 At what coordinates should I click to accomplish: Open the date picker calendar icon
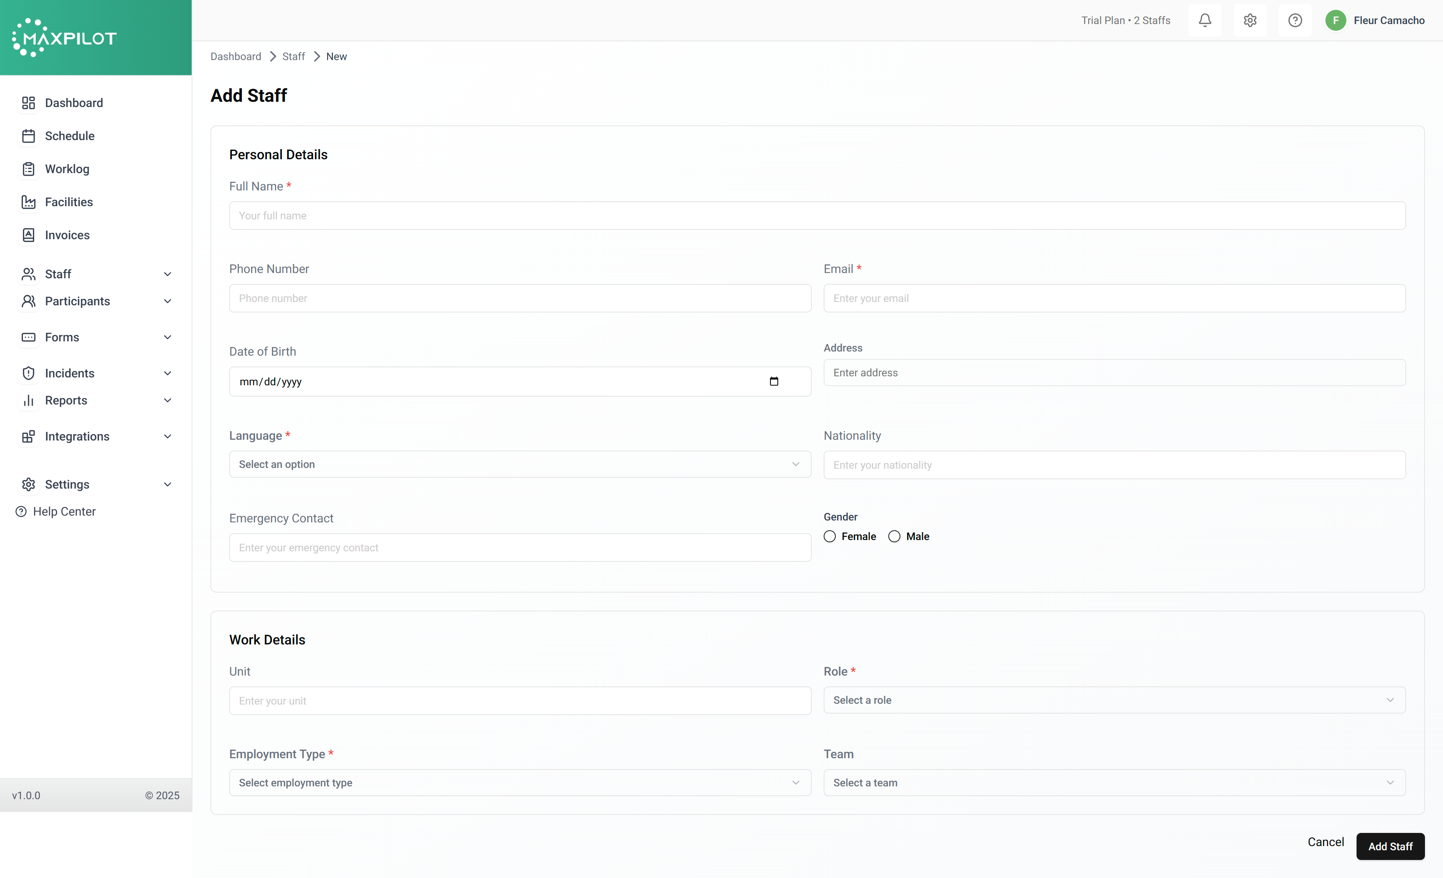coord(774,382)
